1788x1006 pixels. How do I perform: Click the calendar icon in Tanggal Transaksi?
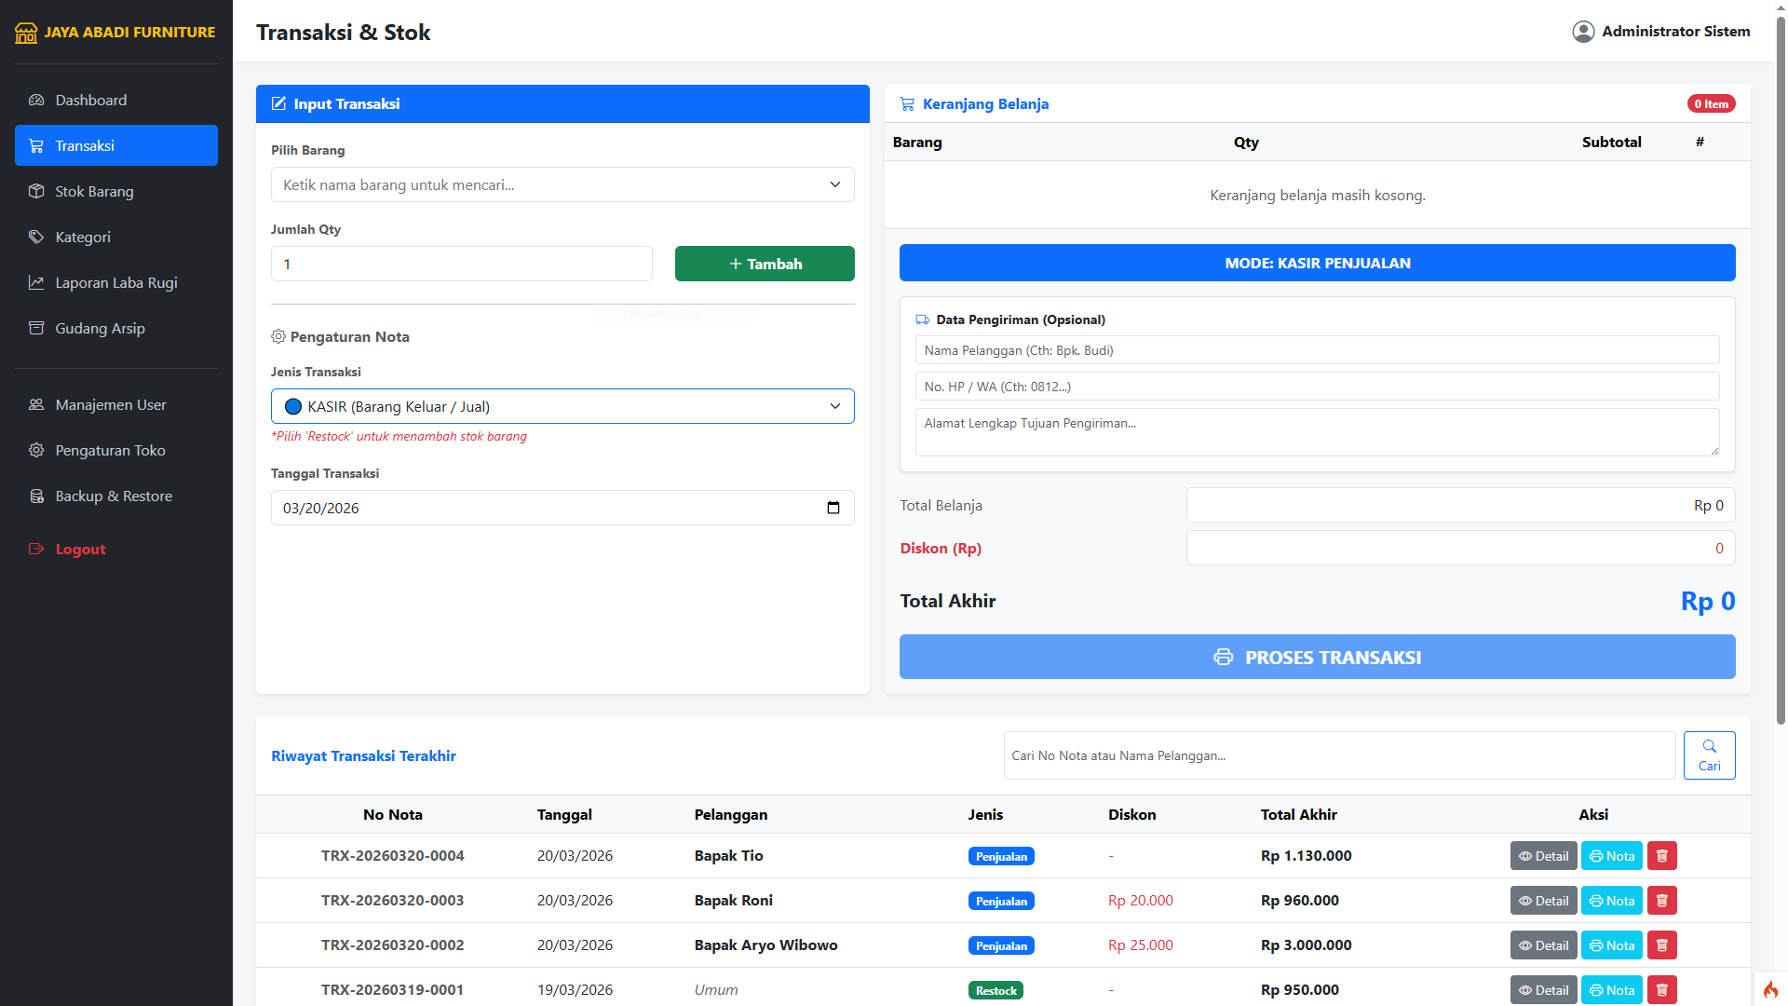click(x=833, y=508)
